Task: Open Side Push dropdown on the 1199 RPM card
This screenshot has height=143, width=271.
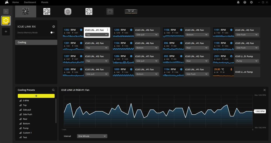Action: tap(247, 48)
